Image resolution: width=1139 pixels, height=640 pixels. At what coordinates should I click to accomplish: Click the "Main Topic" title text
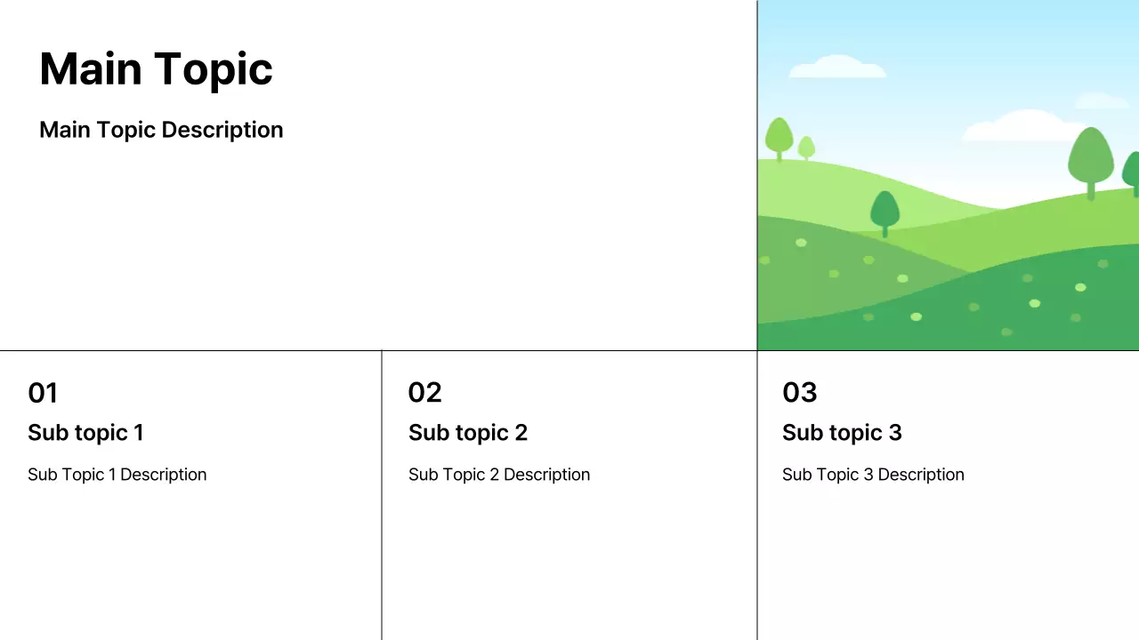point(156,69)
